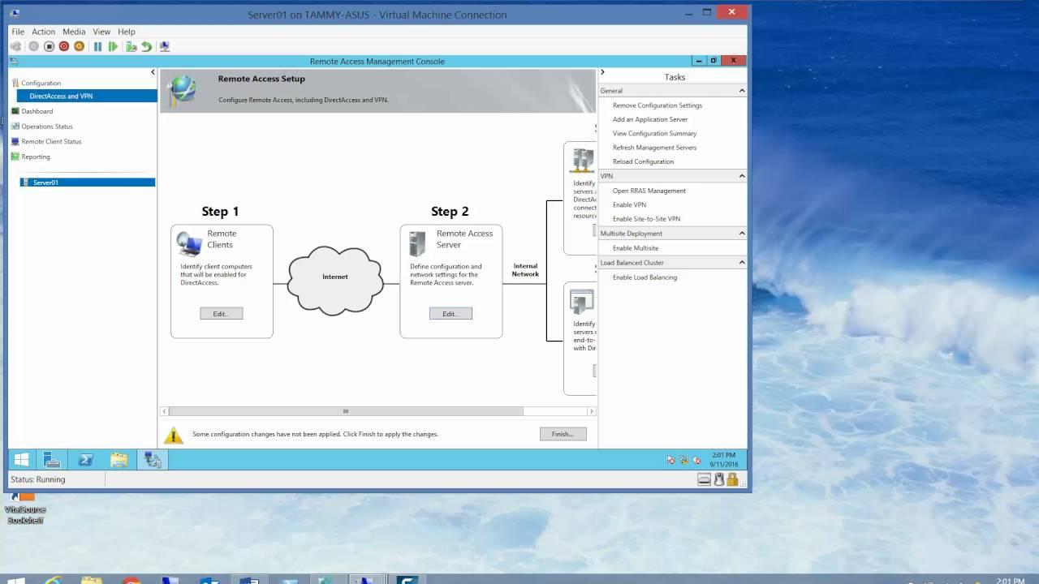The image size is (1039, 584).
Task: Click the Remote Access Server tower icon
Action: point(417,243)
